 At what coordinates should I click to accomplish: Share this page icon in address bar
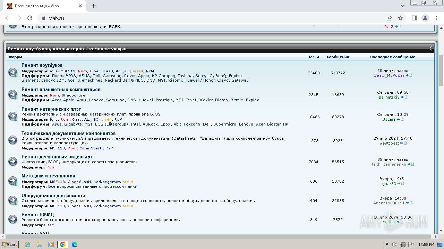(x=389, y=18)
